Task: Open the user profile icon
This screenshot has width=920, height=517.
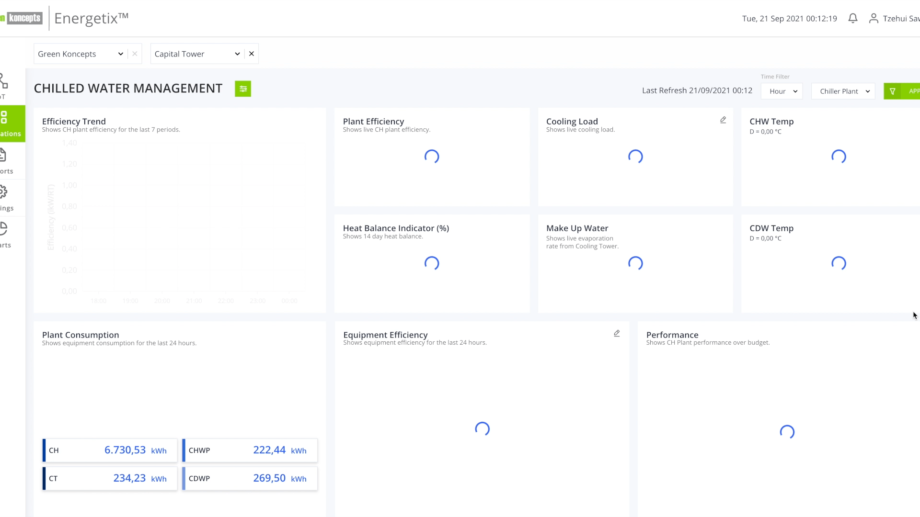Action: (874, 18)
